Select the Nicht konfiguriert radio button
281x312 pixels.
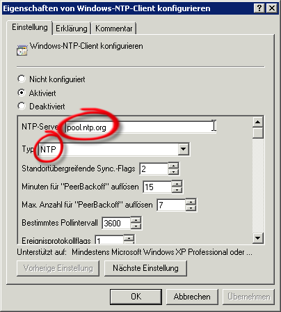(22, 79)
